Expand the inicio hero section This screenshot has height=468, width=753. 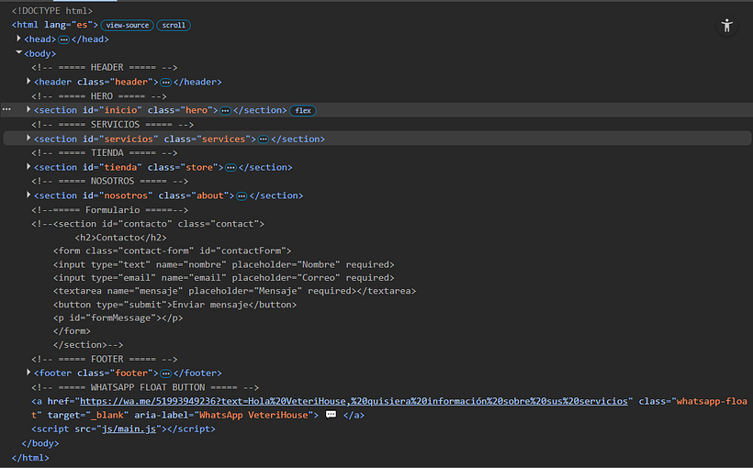click(x=28, y=109)
